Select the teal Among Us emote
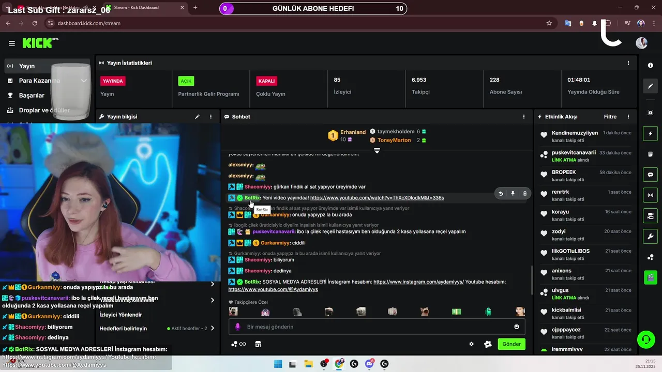 click(488, 312)
